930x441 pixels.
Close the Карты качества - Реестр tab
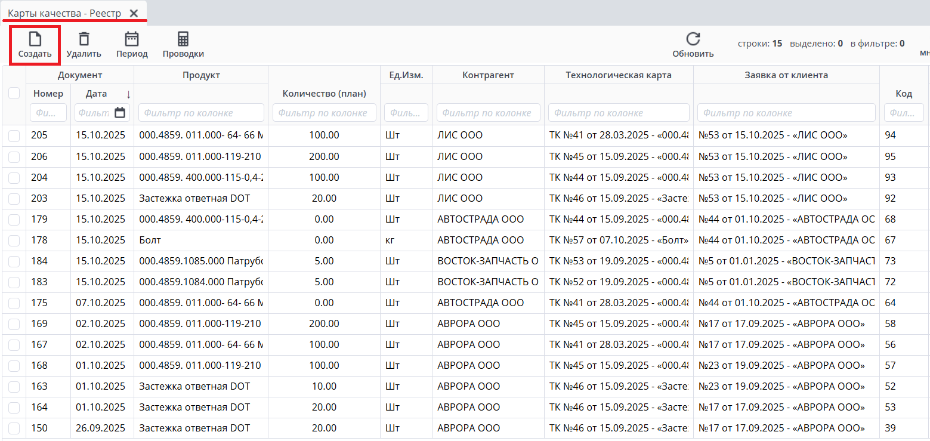(x=134, y=13)
